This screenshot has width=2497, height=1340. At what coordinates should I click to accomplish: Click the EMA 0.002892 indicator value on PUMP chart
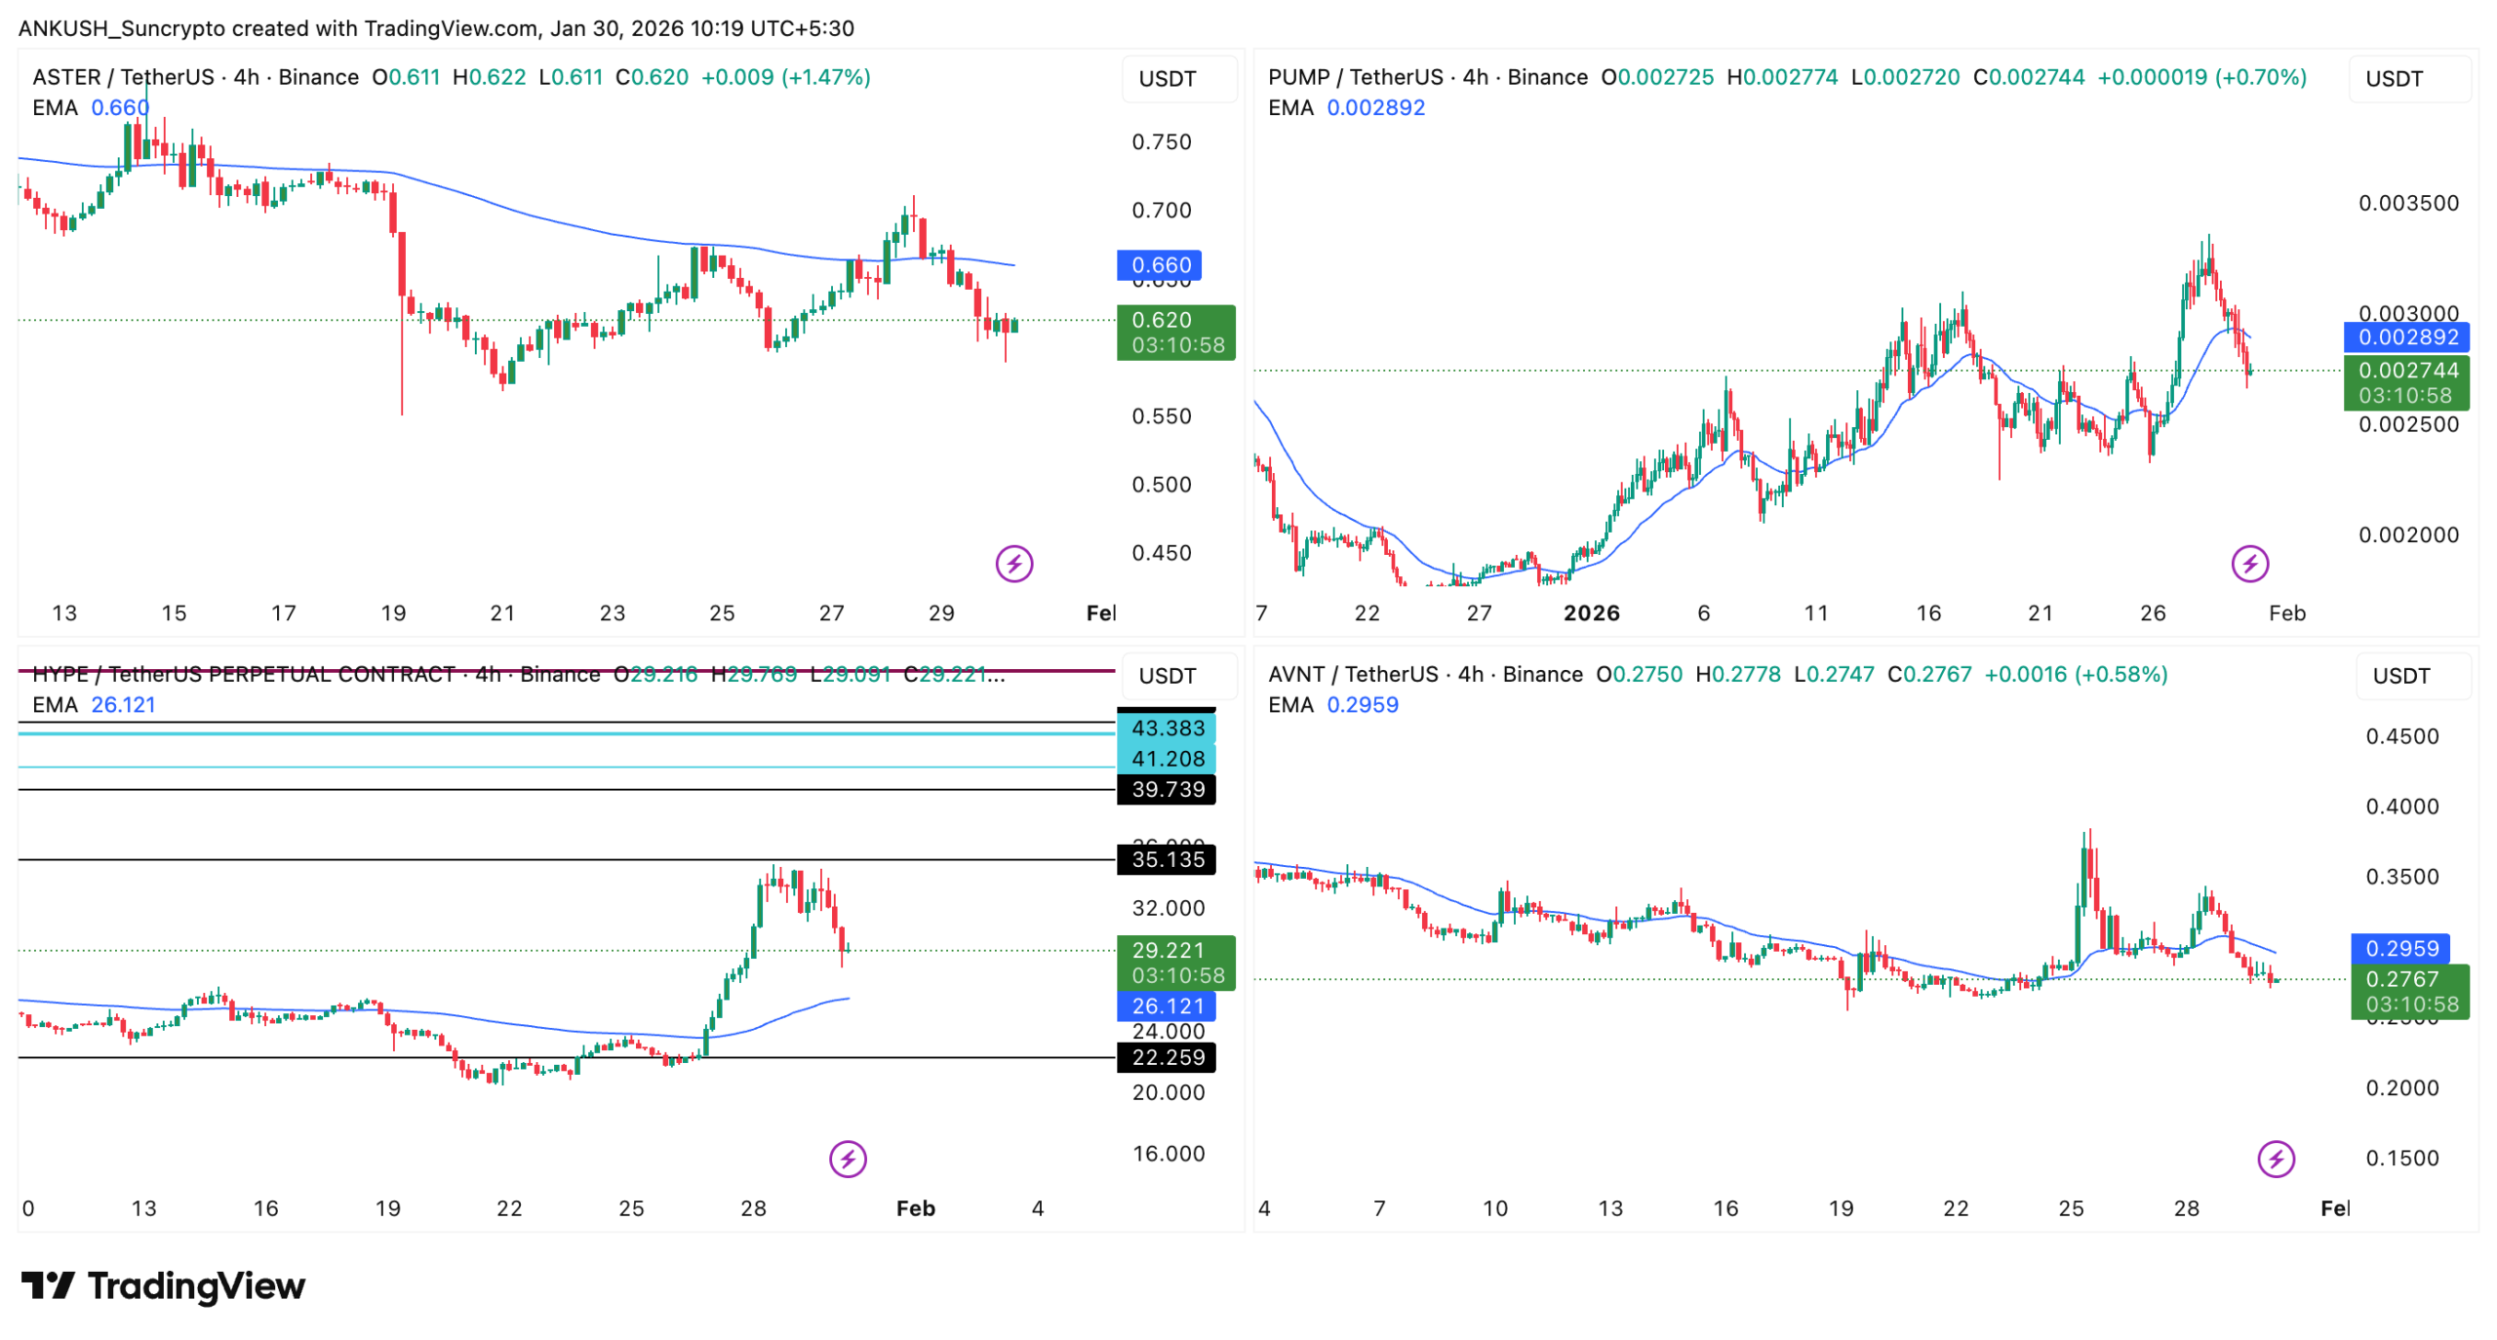(x=1375, y=108)
